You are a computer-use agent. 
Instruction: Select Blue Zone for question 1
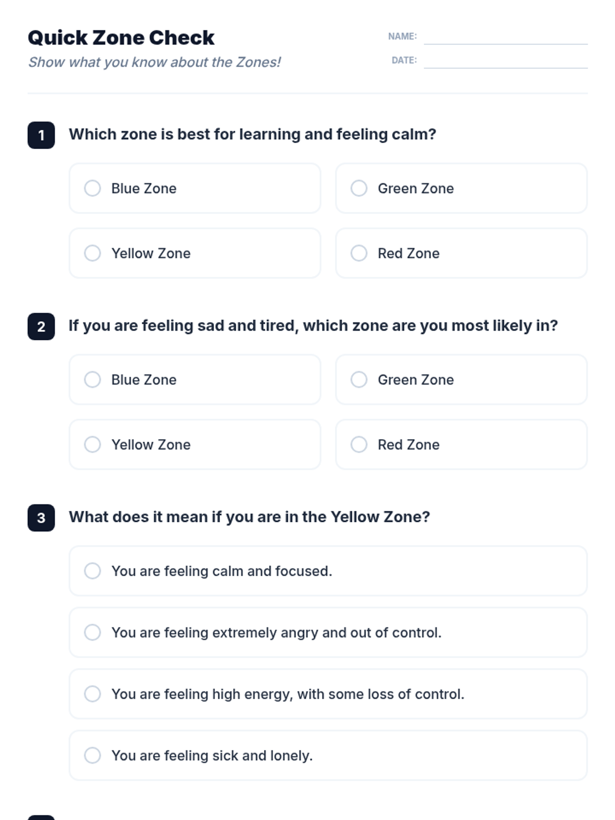coord(93,188)
